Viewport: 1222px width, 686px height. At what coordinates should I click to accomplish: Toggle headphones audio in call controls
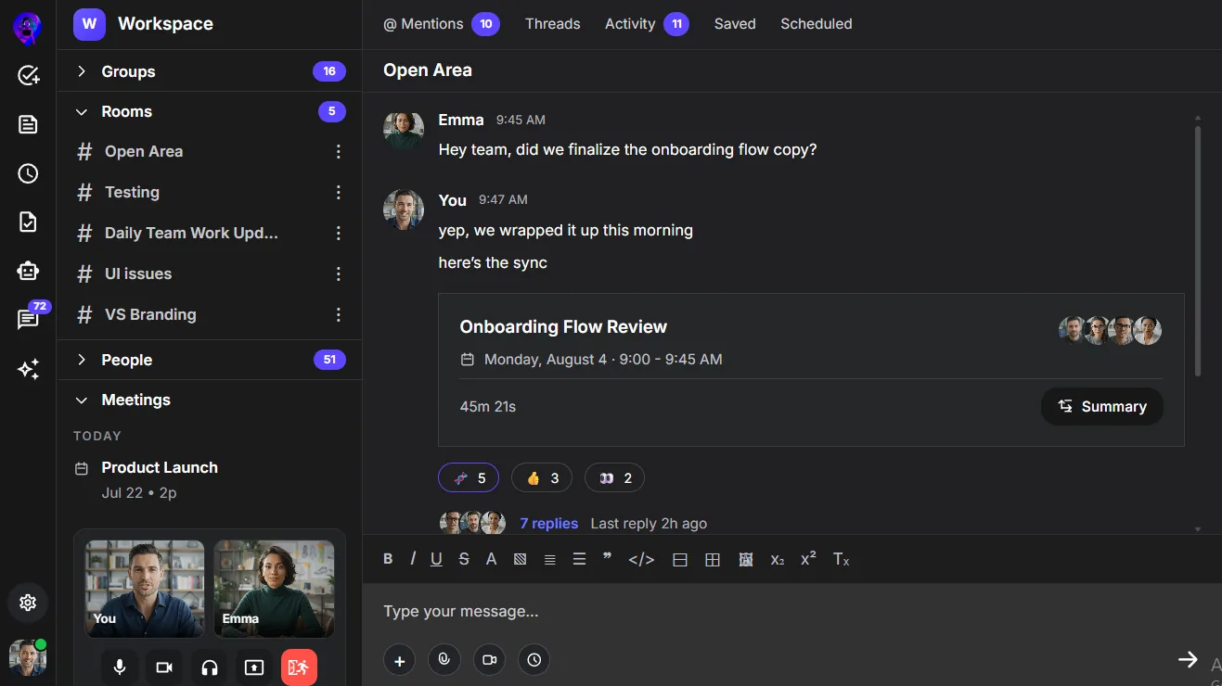[x=210, y=667]
